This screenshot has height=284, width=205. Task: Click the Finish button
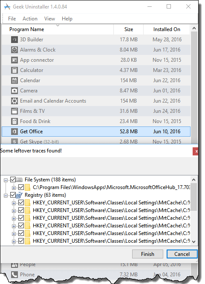[147, 254]
